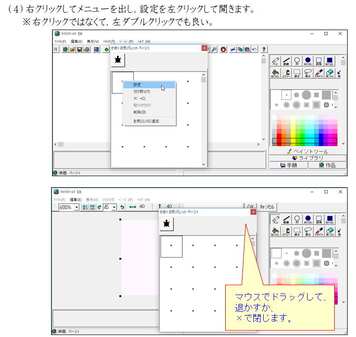Click the magnifier zoom icon in upper toolbar

214,49
